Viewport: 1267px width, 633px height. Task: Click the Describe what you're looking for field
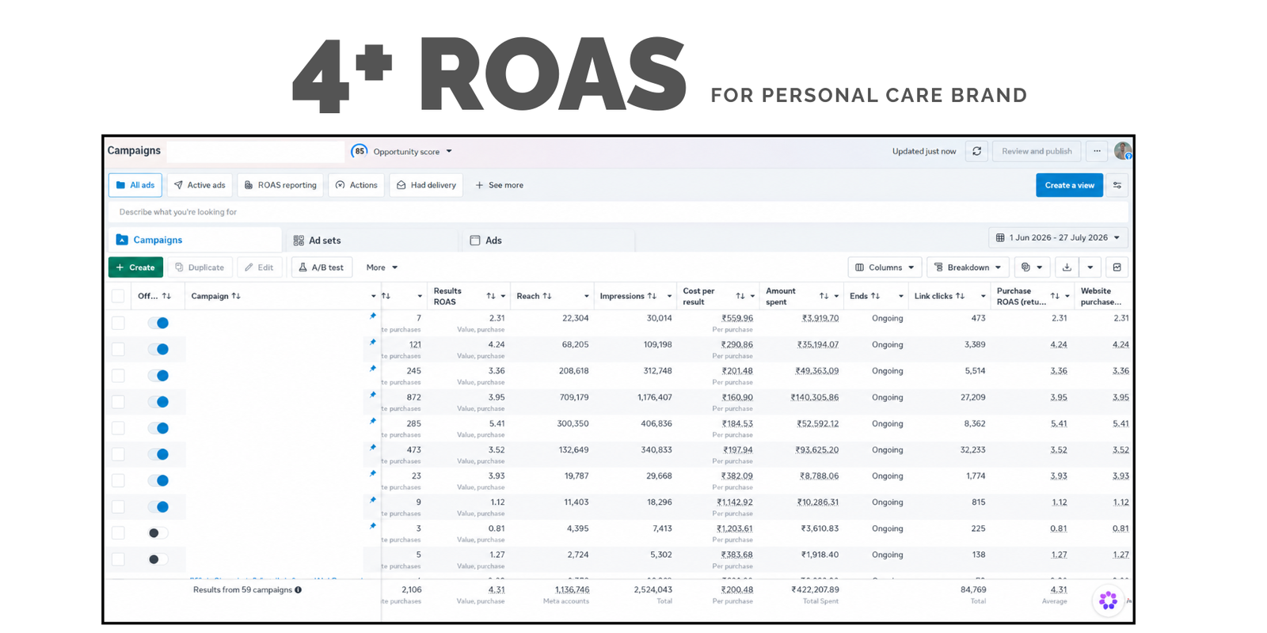point(618,212)
